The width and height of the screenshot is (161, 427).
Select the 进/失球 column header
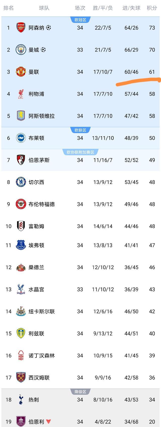pos(131,8)
